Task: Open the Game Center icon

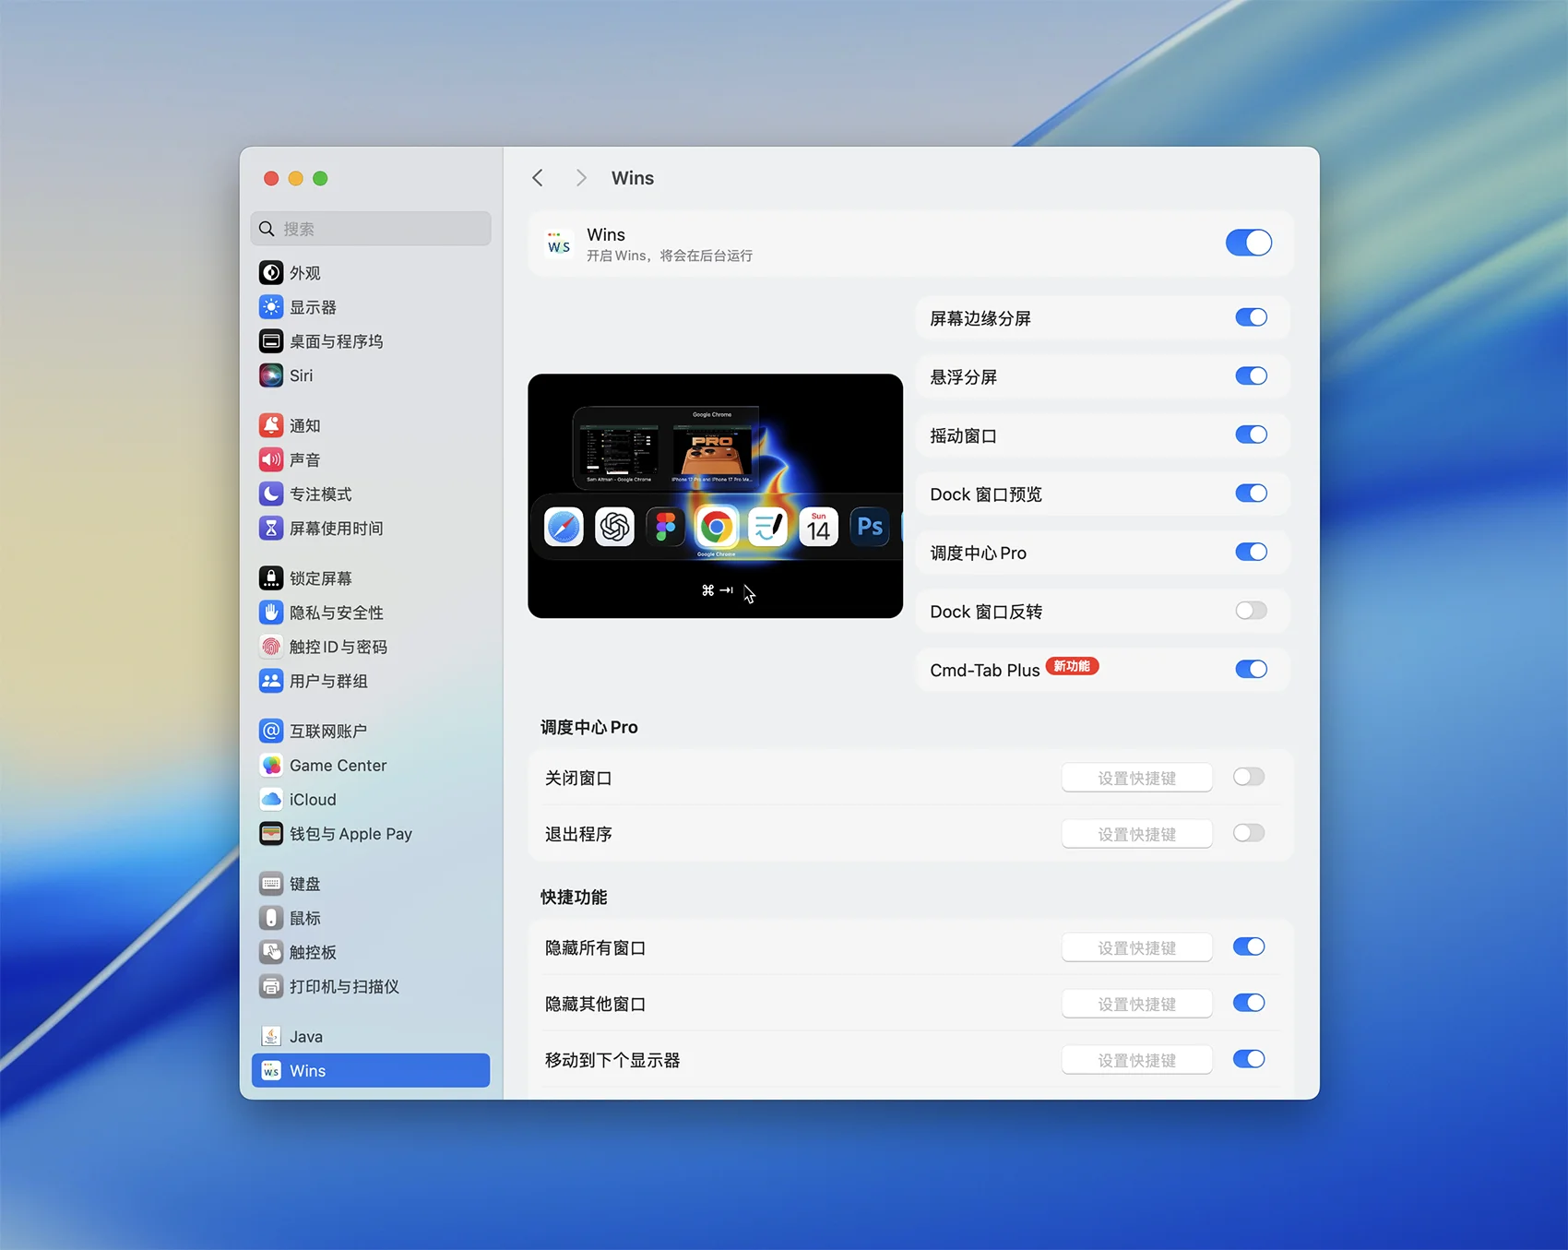Action: click(x=271, y=765)
